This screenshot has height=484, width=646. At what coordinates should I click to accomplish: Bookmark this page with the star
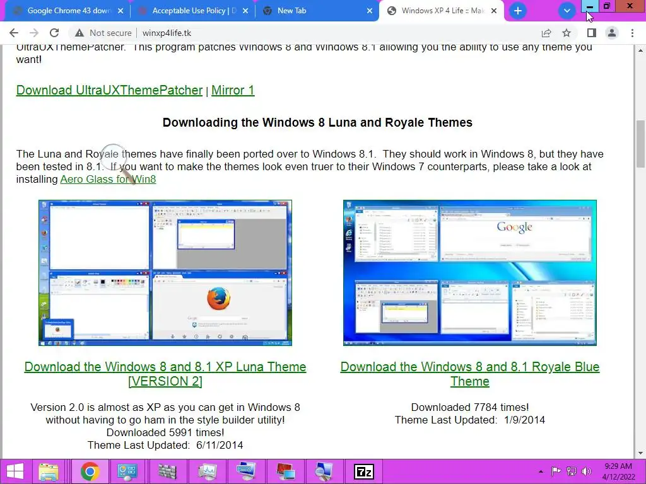[x=567, y=33]
